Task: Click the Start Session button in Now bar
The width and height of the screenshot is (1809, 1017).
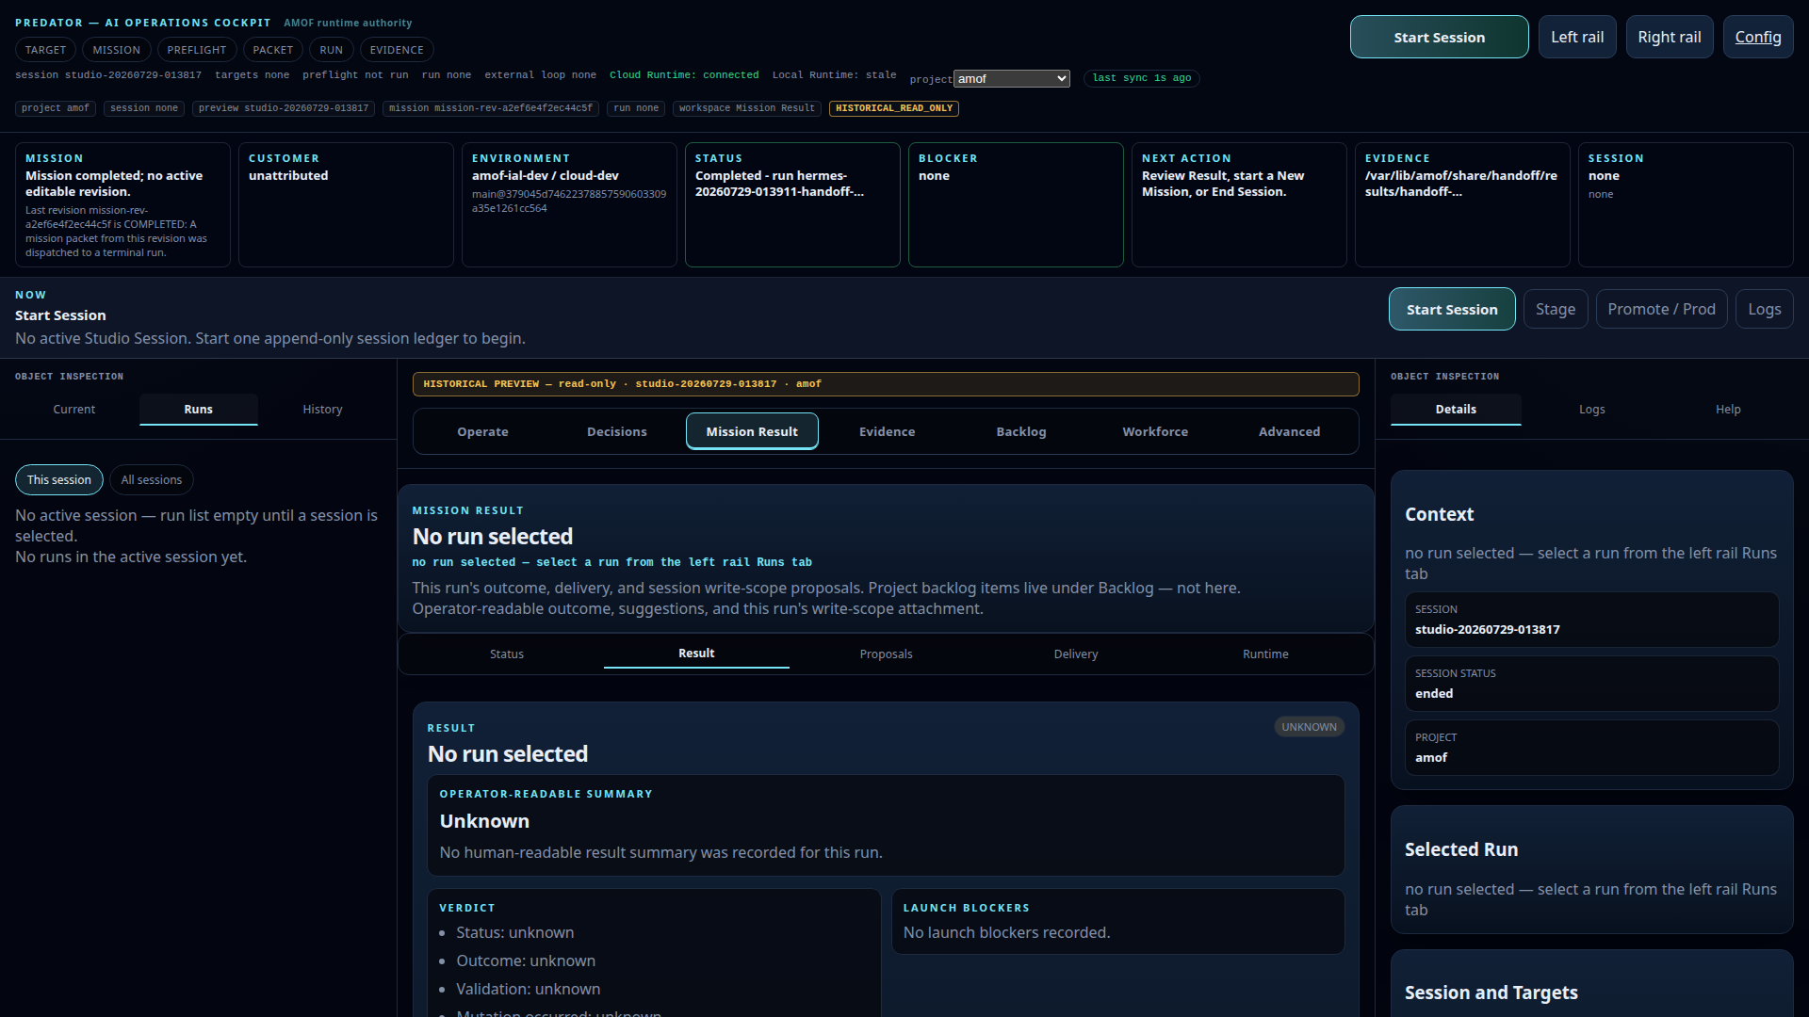Action: point(1451,309)
